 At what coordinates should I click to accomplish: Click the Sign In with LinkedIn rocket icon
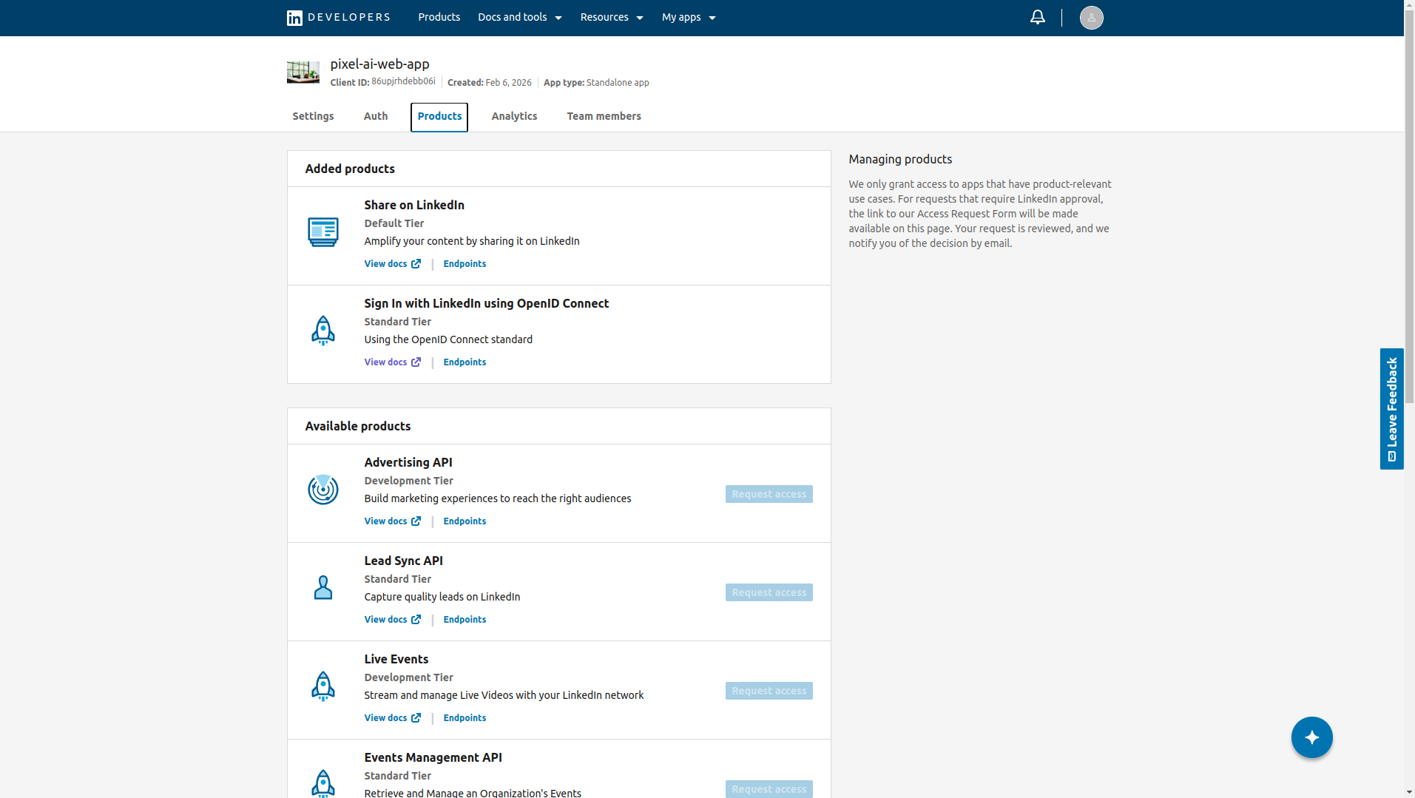coord(323,331)
